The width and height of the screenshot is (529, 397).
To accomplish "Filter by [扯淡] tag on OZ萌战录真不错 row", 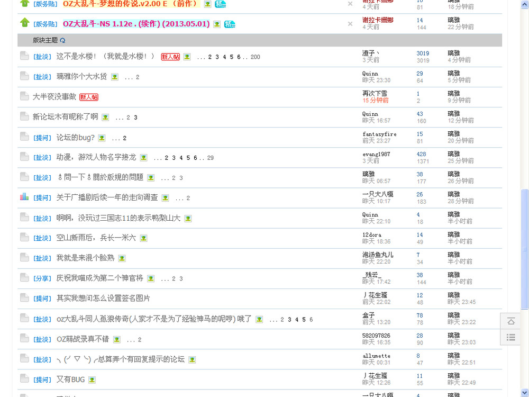I will [x=42, y=339].
